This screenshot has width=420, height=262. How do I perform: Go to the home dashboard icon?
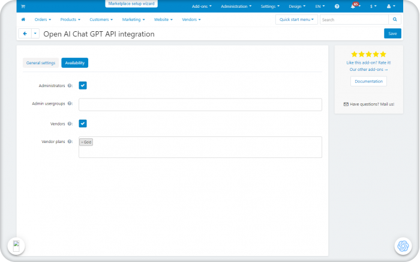pos(23,19)
